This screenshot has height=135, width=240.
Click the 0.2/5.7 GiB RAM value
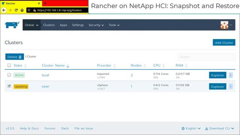point(183,74)
